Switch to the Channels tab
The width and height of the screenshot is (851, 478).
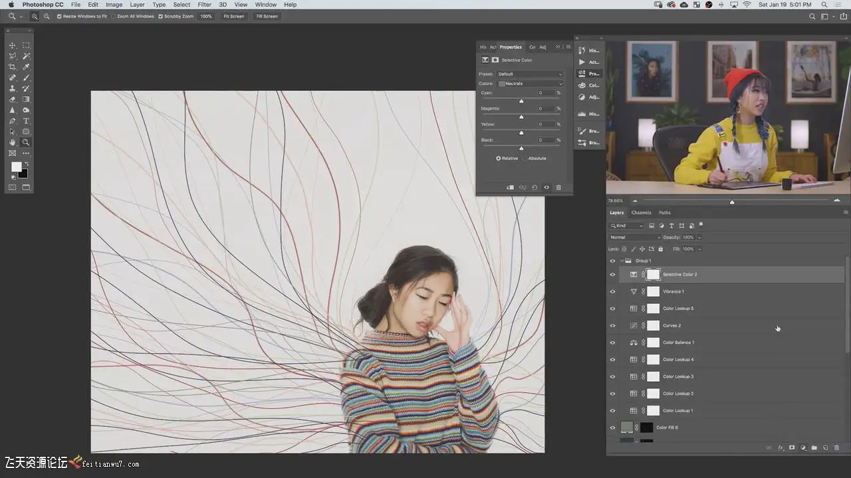tap(641, 212)
